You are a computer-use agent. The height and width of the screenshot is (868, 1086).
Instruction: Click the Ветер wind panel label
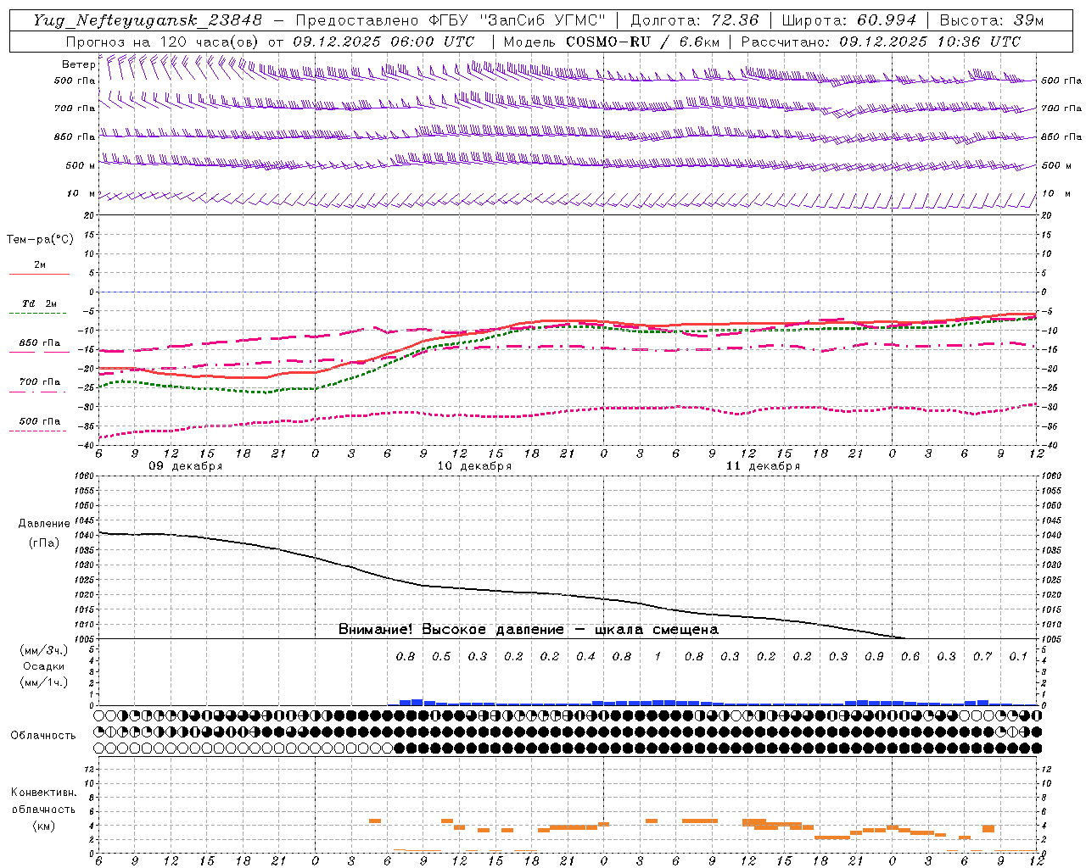point(78,64)
